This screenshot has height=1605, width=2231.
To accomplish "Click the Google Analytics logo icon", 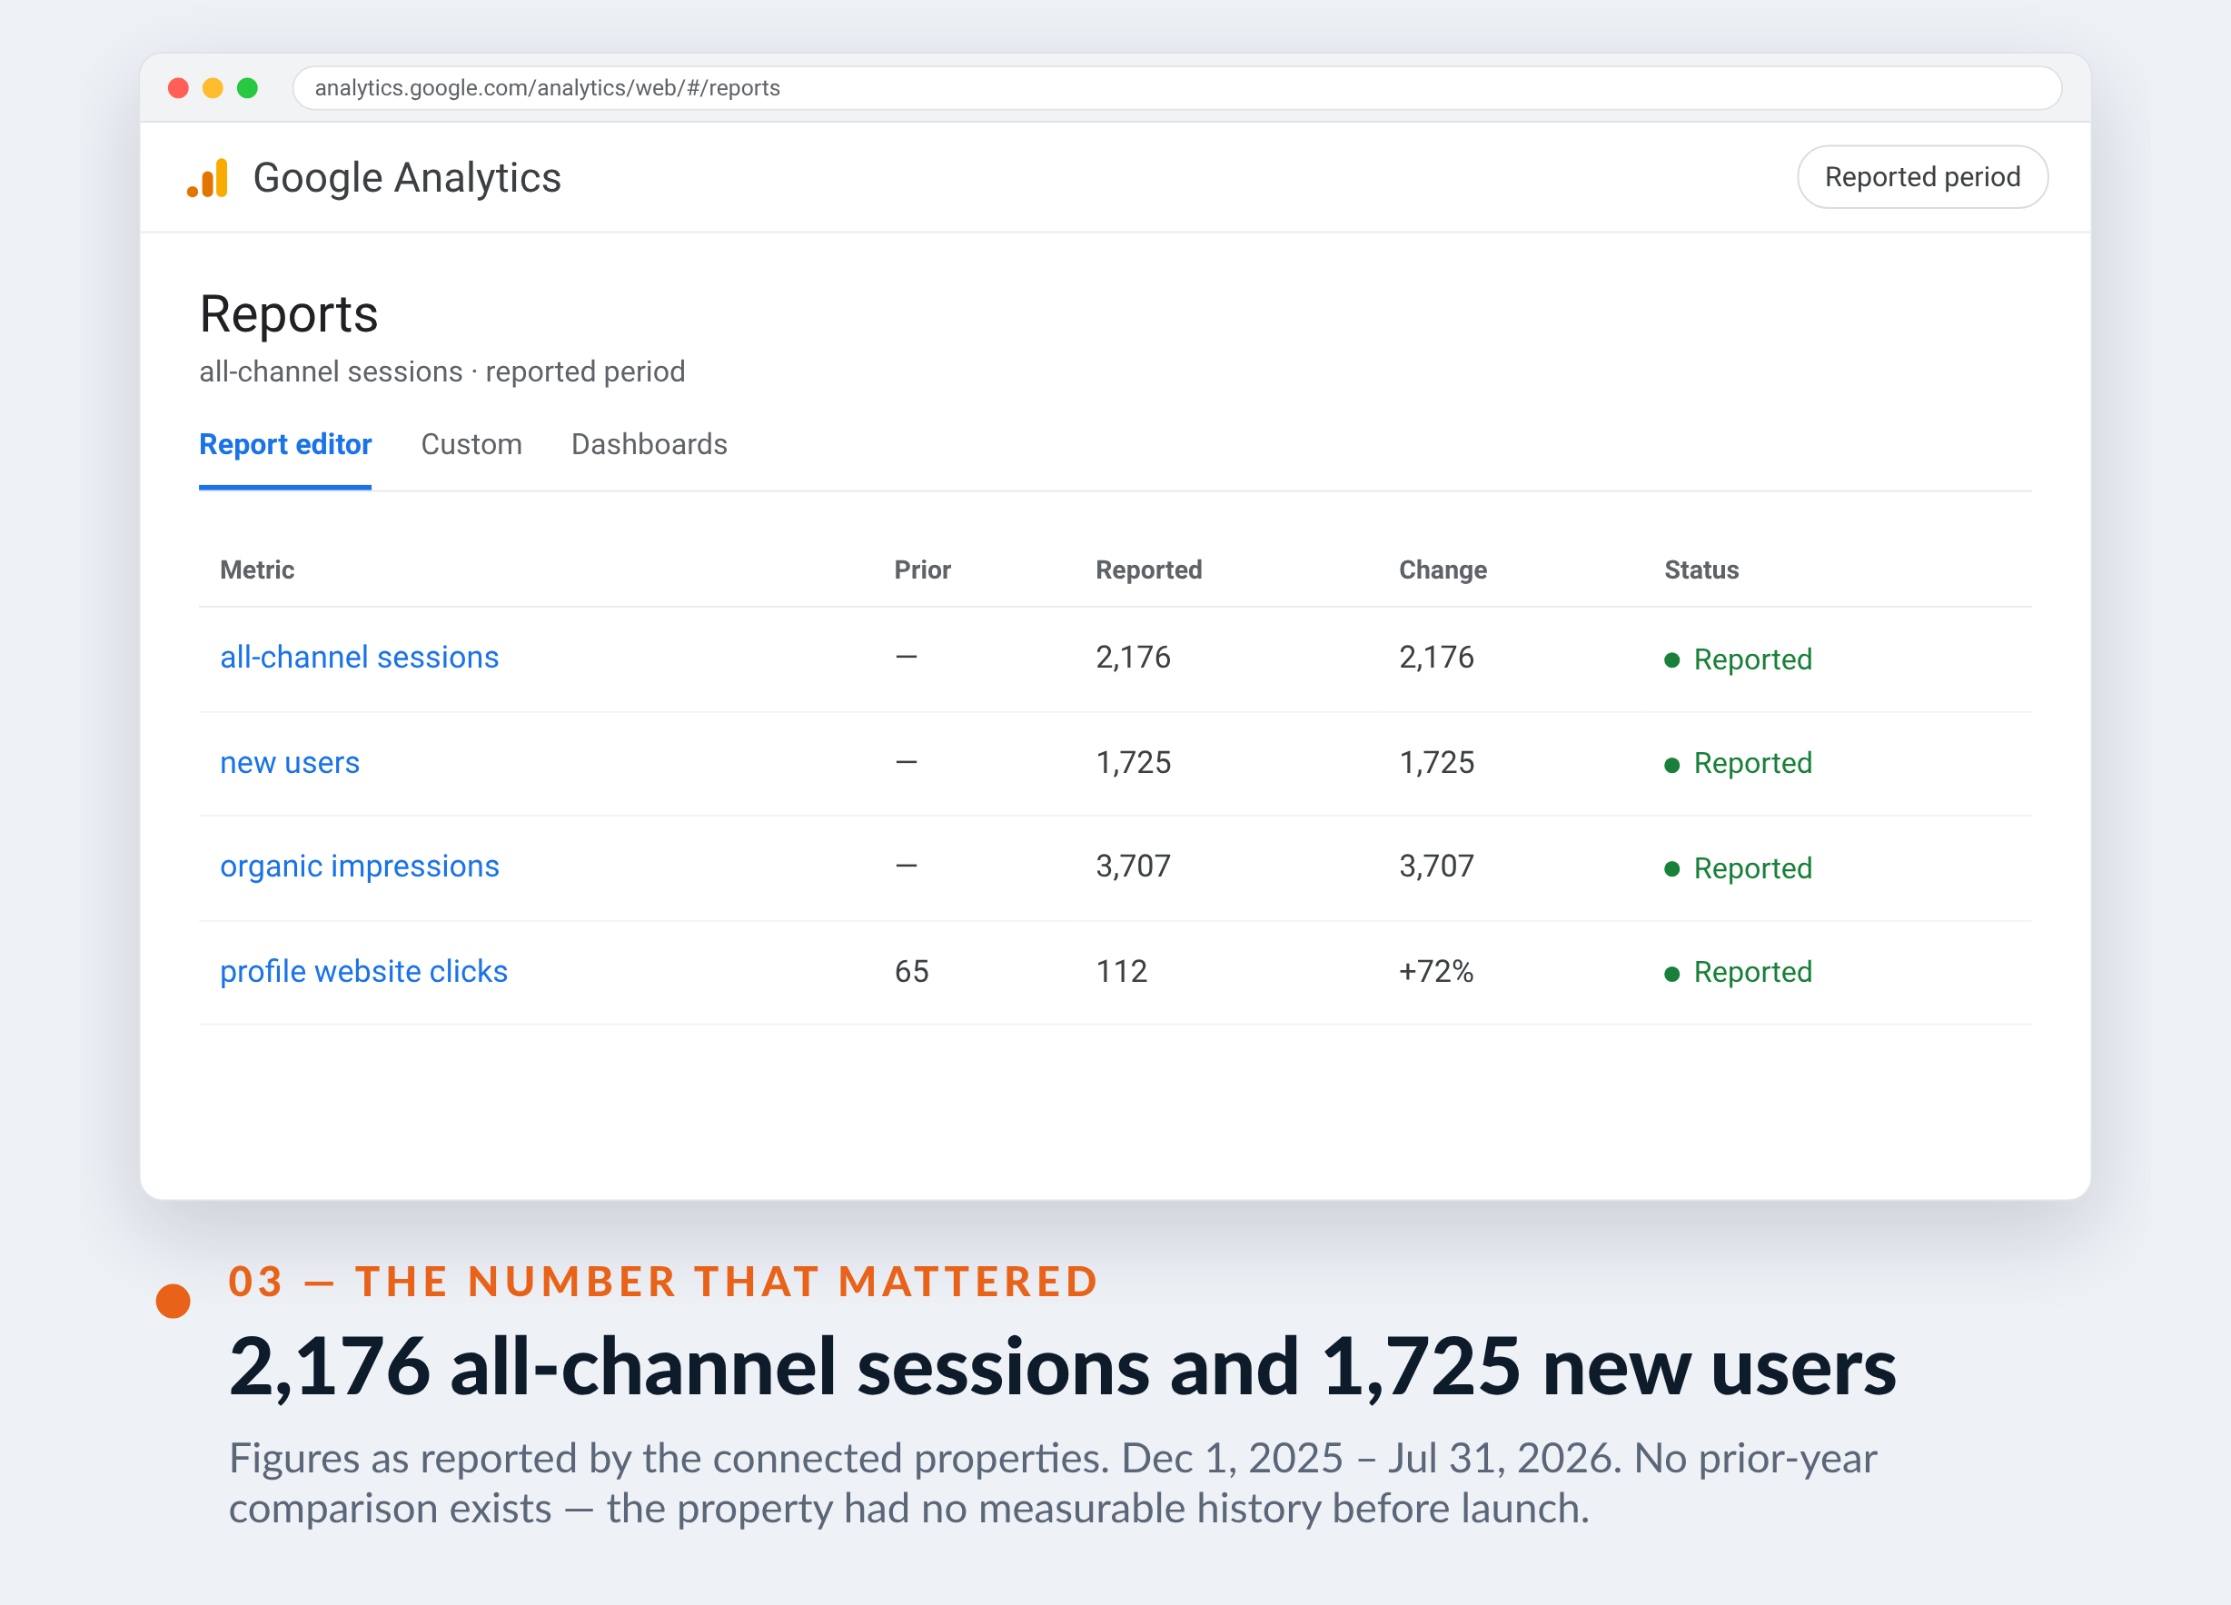I will [x=207, y=178].
